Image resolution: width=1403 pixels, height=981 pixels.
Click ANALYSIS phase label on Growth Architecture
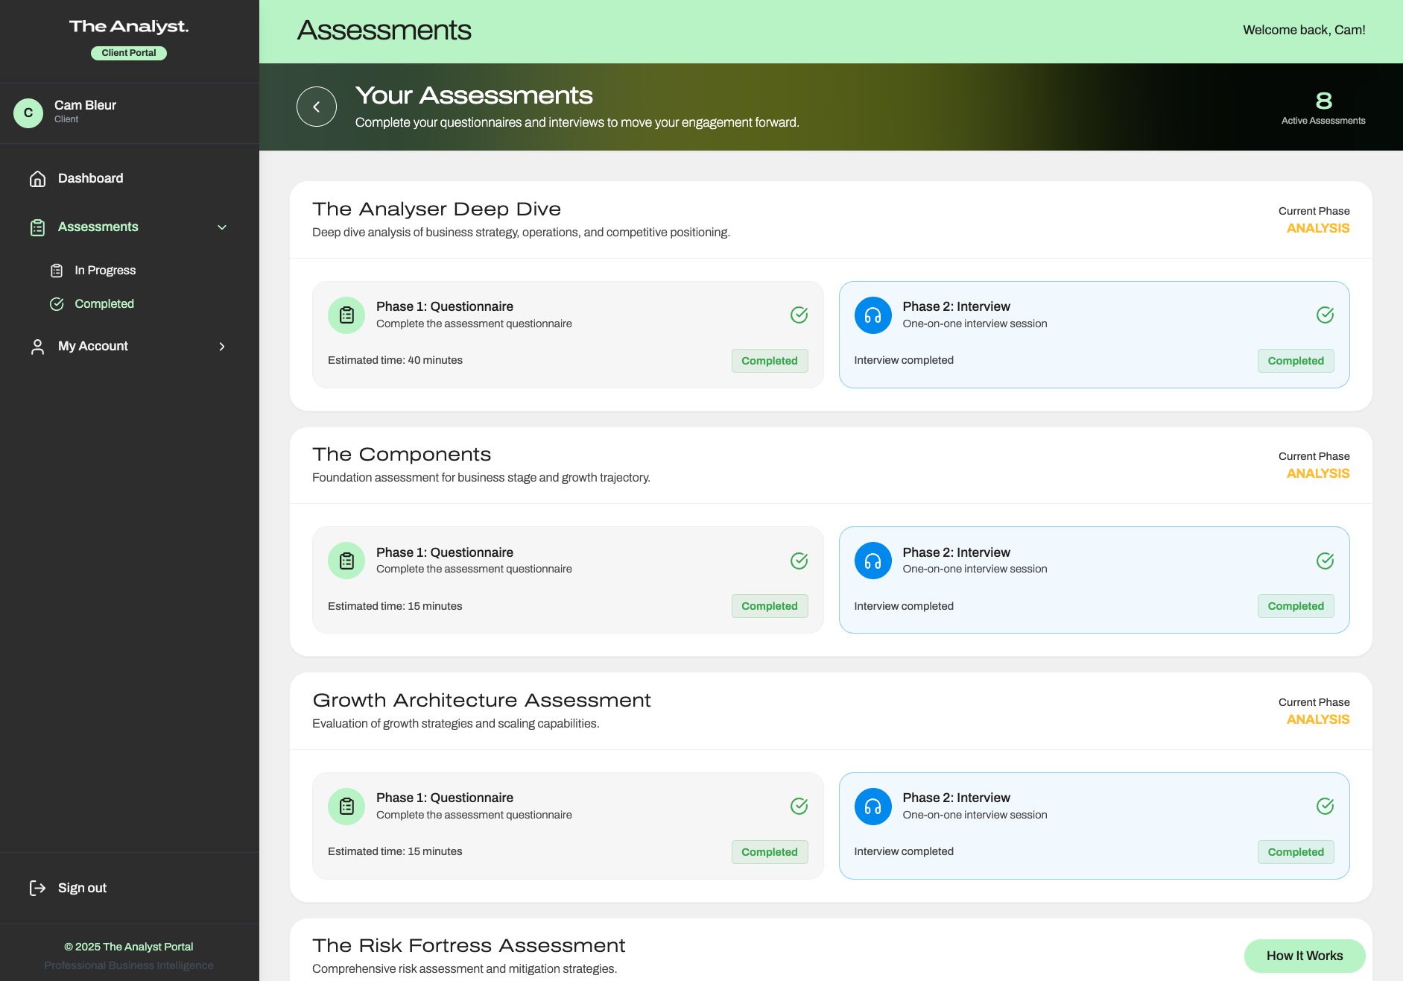coord(1318,720)
